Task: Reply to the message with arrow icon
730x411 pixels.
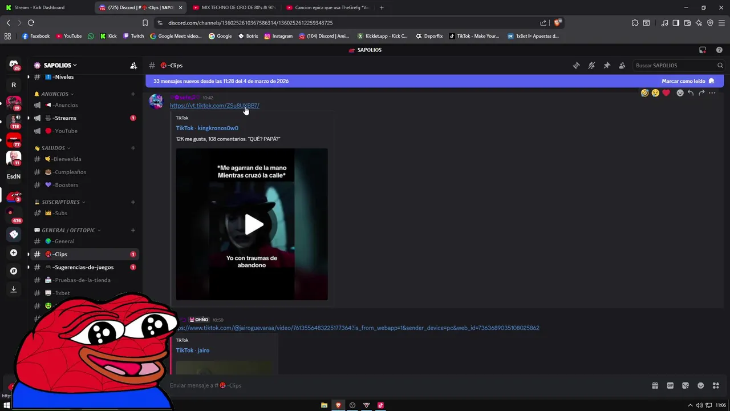Action: tap(691, 93)
